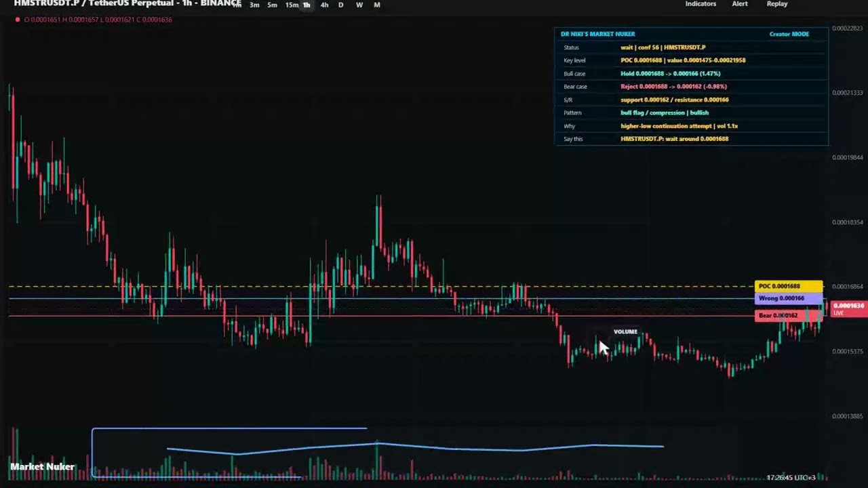868x488 pixels.
Task: Switch to the W weekly timeframe
Action: coord(359,5)
